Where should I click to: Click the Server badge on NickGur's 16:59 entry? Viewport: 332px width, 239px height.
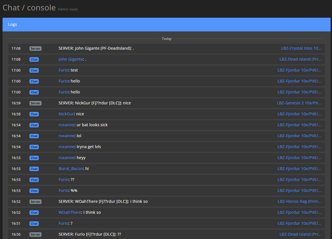[35, 103]
